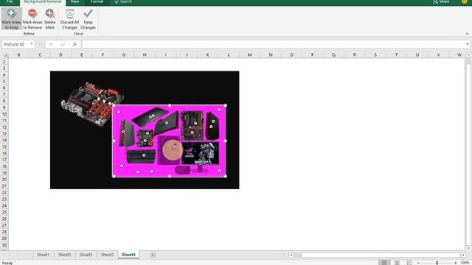This screenshot has width=472, height=265.
Task: Select Mark Areas to Keep tool
Action: 12,19
